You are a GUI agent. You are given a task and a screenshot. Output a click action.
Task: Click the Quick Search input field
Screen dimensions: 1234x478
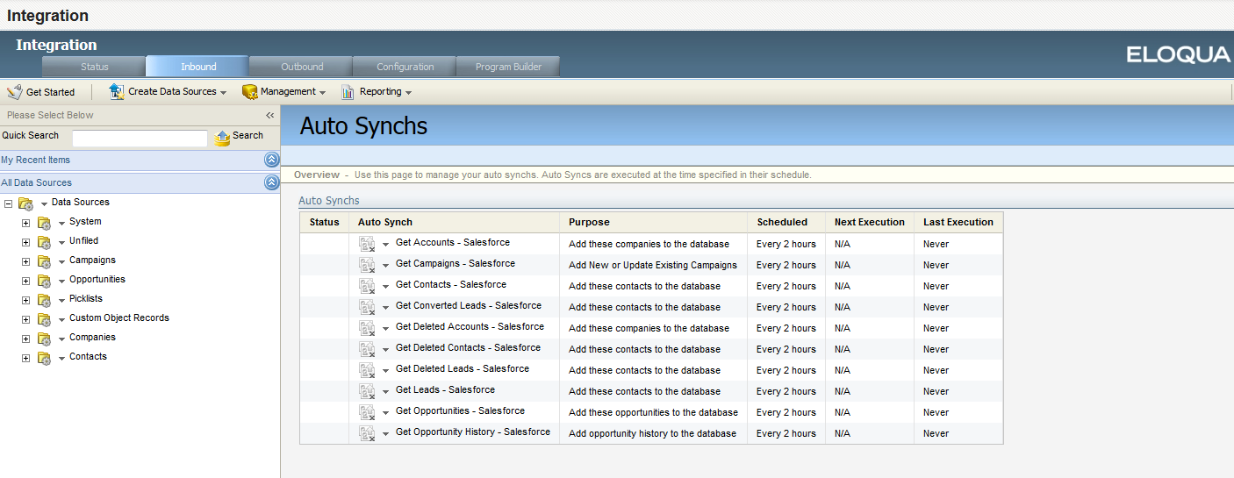[140, 138]
